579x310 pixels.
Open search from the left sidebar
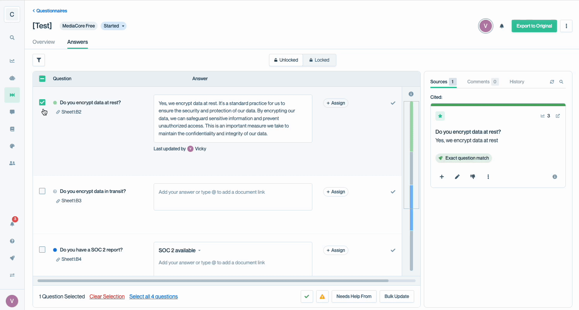[12, 38]
